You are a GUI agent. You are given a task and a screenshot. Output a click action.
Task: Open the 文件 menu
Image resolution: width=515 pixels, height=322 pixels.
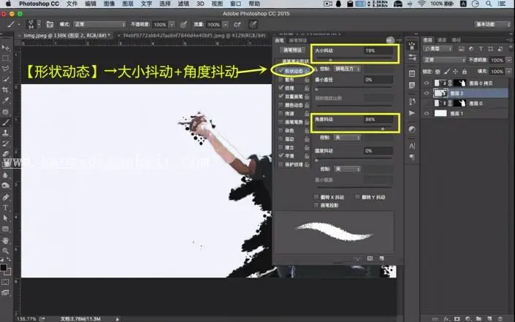coord(72,4)
